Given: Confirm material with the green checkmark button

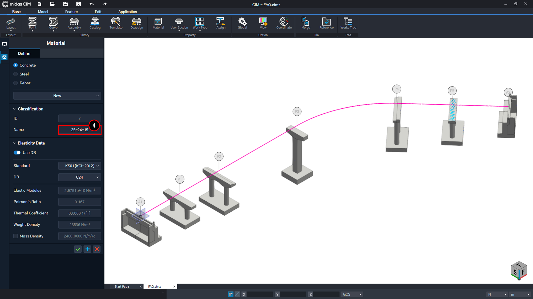Looking at the screenshot, I should point(78,249).
